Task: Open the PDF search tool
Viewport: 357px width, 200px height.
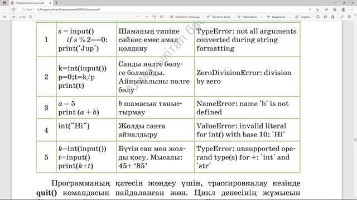Action: 31,17
